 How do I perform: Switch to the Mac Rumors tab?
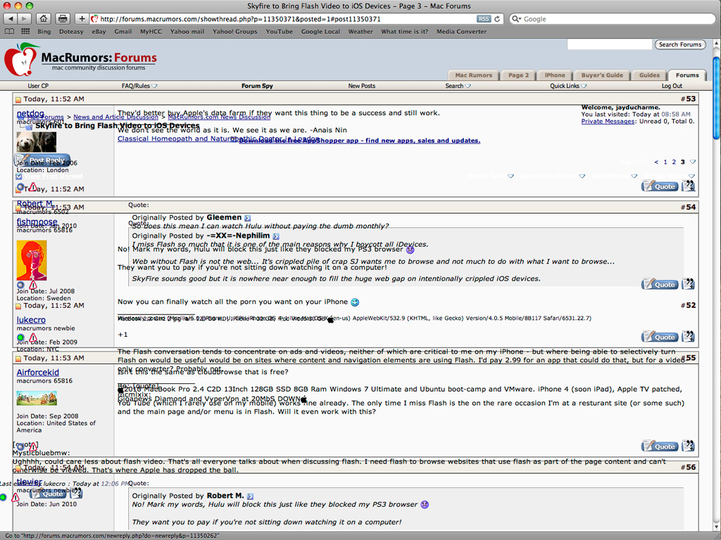pyautogui.click(x=473, y=75)
